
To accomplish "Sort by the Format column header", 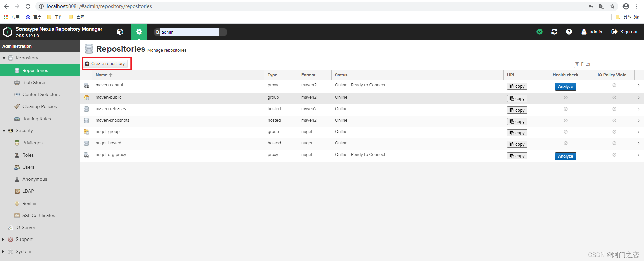I will [314, 75].
